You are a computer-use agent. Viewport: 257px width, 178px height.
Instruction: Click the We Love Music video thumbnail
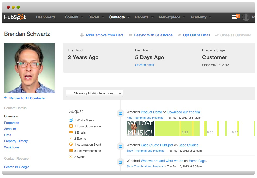point(140,128)
